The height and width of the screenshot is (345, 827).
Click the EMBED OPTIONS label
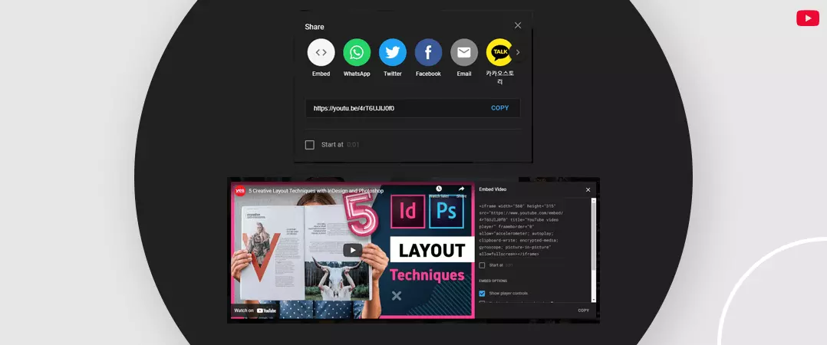[x=493, y=281]
